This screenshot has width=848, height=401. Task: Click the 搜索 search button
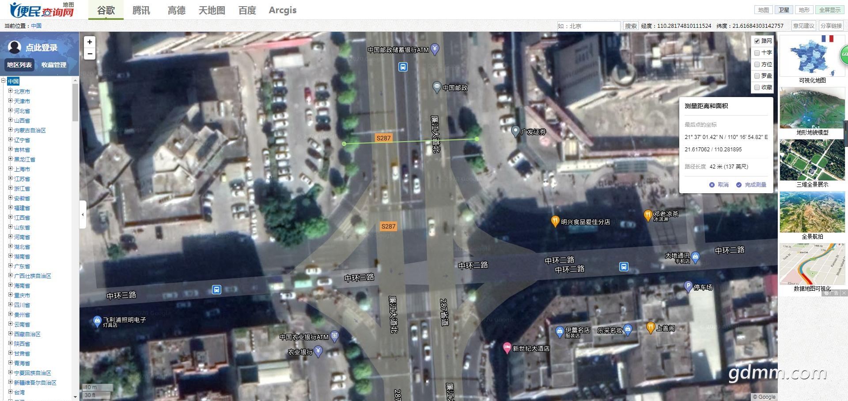coord(631,26)
